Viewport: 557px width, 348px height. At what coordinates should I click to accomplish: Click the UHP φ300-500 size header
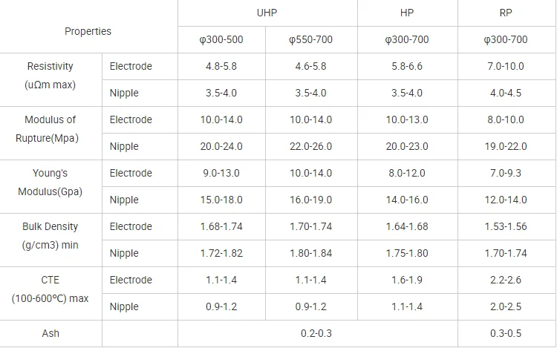pyautogui.click(x=221, y=39)
